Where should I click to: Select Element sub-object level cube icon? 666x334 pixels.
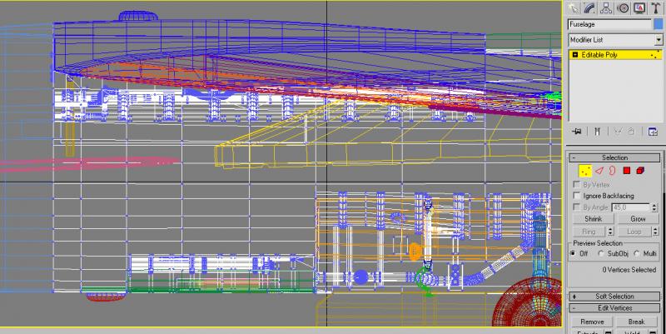pos(640,171)
